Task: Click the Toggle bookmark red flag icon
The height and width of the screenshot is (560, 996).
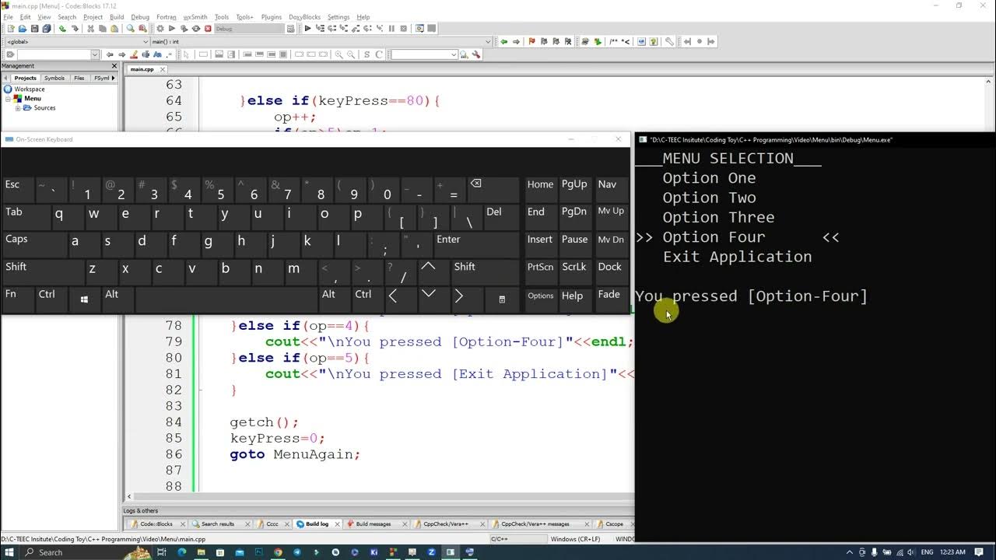Action: click(x=531, y=41)
